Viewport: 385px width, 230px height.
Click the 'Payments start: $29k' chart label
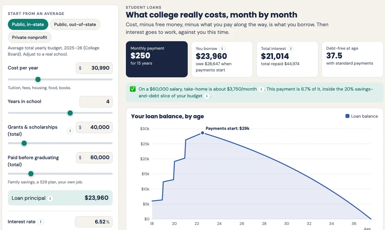click(x=228, y=128)
